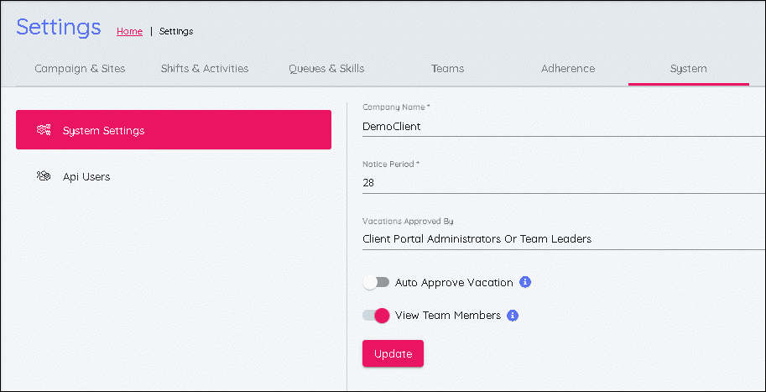Click the Notice Period input field
Image resolution: width=766 pixels, height=392 pixels.
click(562, 183)
